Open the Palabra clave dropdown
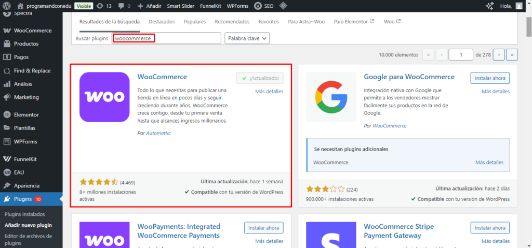This screenshot has width=532, height=248. (x=247, y=38)
